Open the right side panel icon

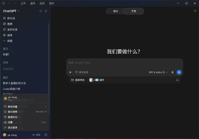point(195,11)
